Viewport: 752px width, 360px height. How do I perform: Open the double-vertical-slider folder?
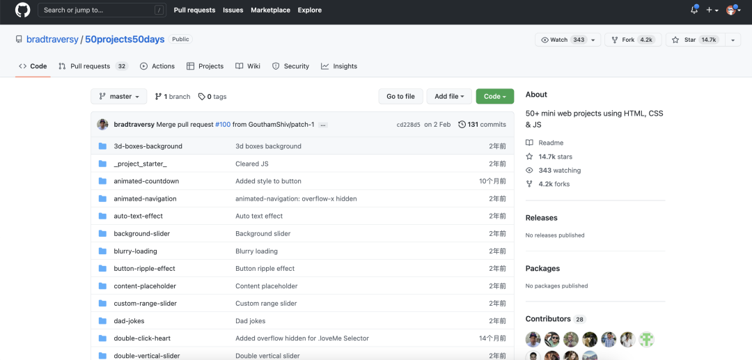click(x=147, y=356)
